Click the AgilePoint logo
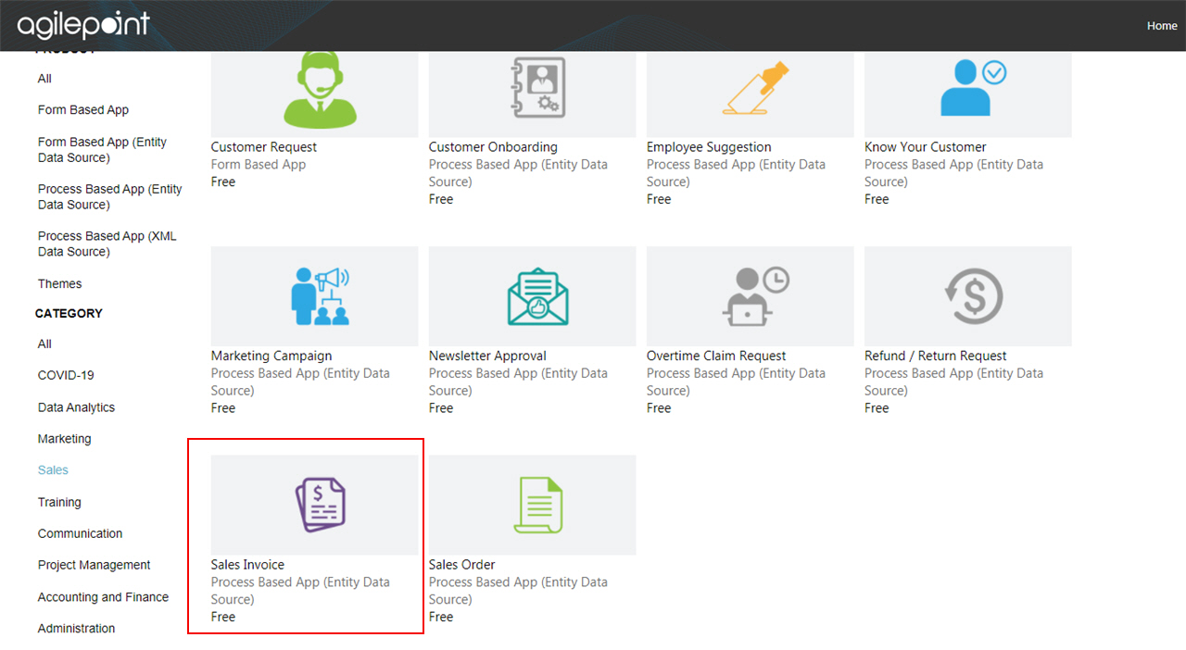This screenshot has width=1186, height=650. tap(82, 25)
